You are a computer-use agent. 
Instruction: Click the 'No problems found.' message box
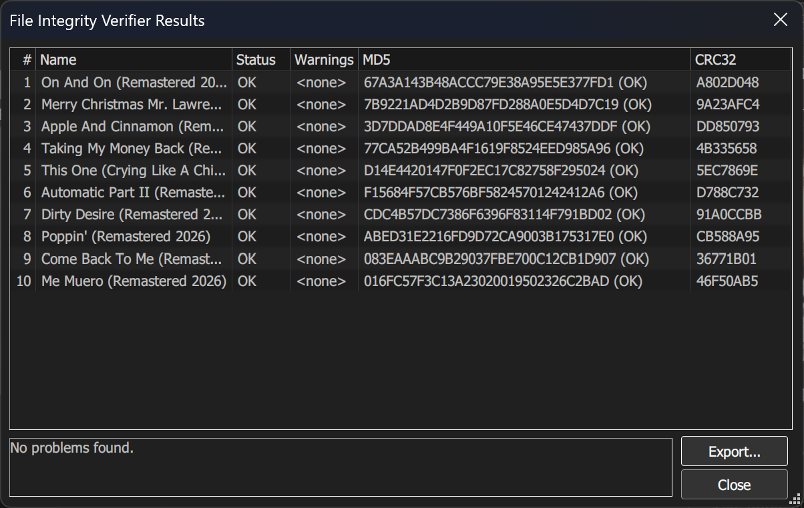[341, 467]
